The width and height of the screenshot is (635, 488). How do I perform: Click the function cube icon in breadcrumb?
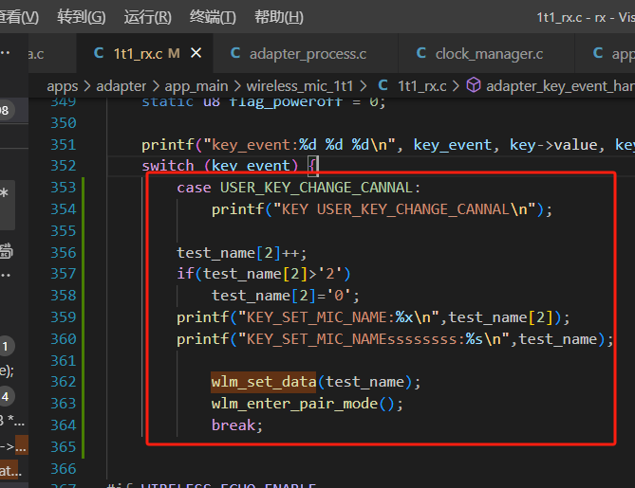[474, 85]
